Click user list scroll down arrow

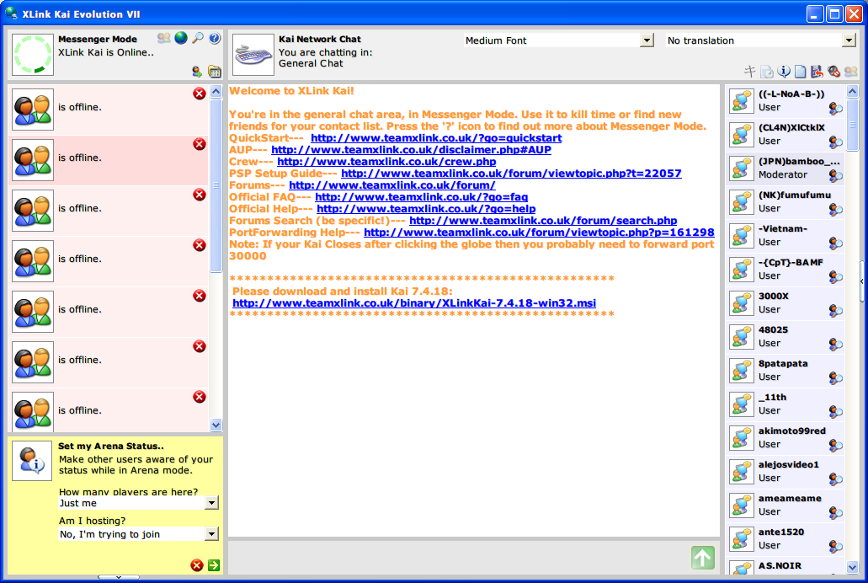click(x=853, y=567)
